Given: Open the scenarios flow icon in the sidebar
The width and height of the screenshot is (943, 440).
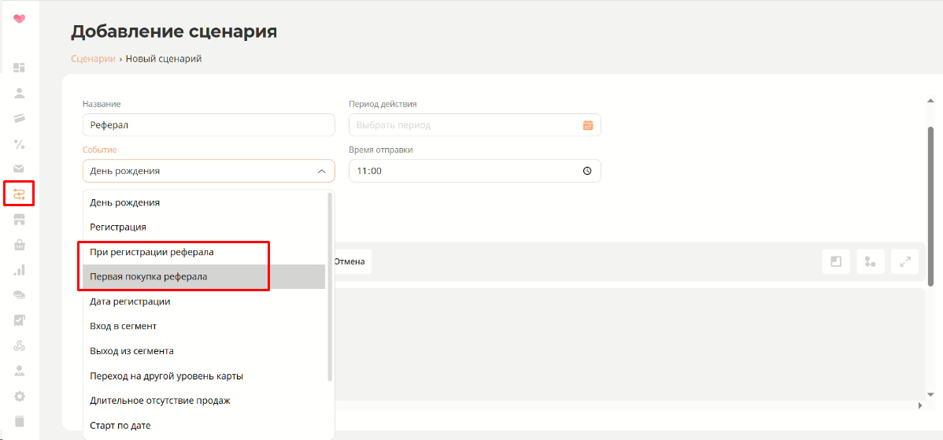Looking at the screenshot, I should coord(19,194).
